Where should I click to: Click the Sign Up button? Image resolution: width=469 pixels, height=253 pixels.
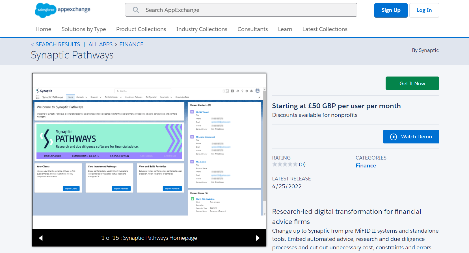(x=391, y=10)
